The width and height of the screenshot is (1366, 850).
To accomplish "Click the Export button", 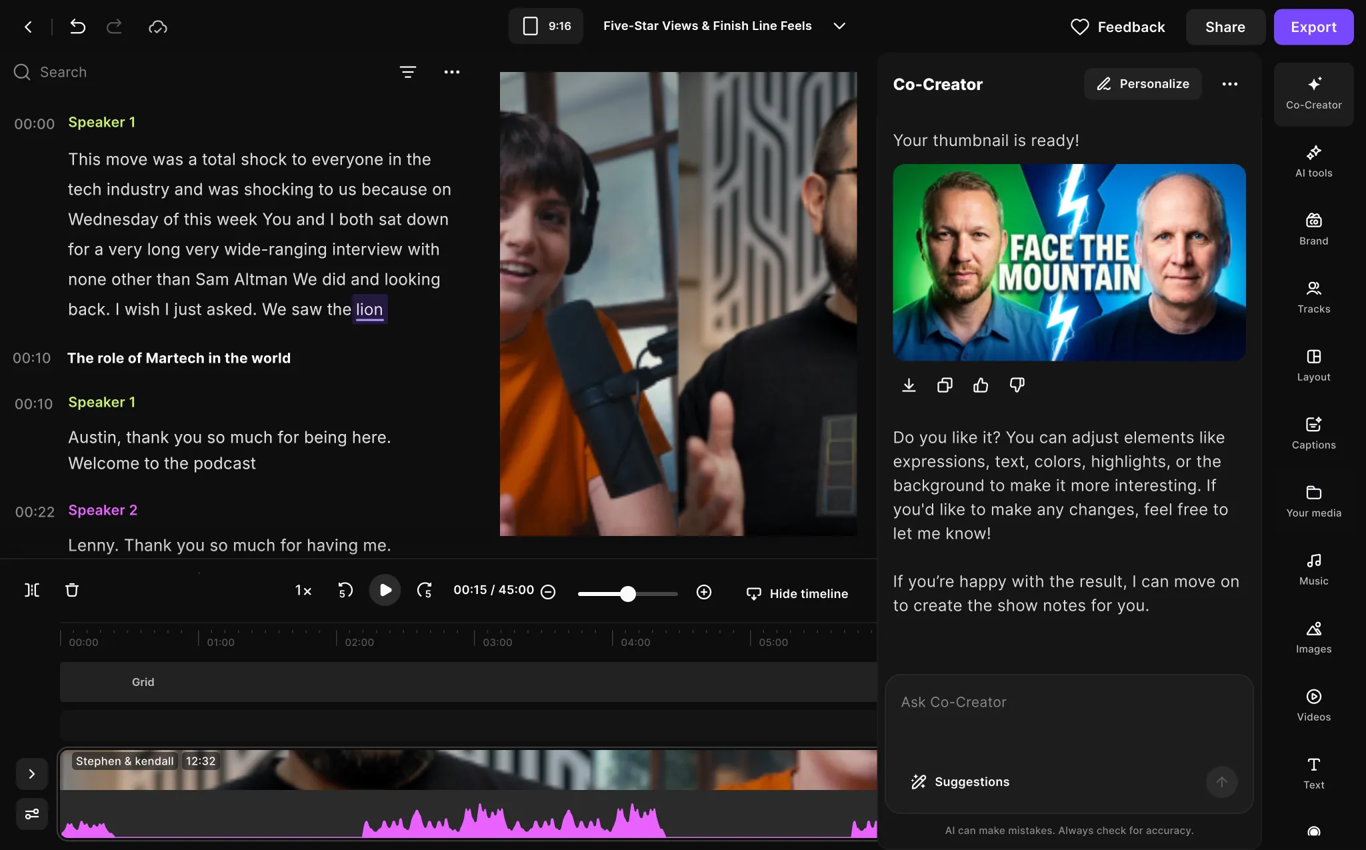I will 1313,27.
